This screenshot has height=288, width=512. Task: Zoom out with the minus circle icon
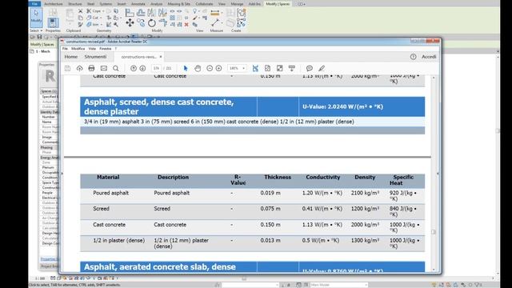(x=210, y=68)
